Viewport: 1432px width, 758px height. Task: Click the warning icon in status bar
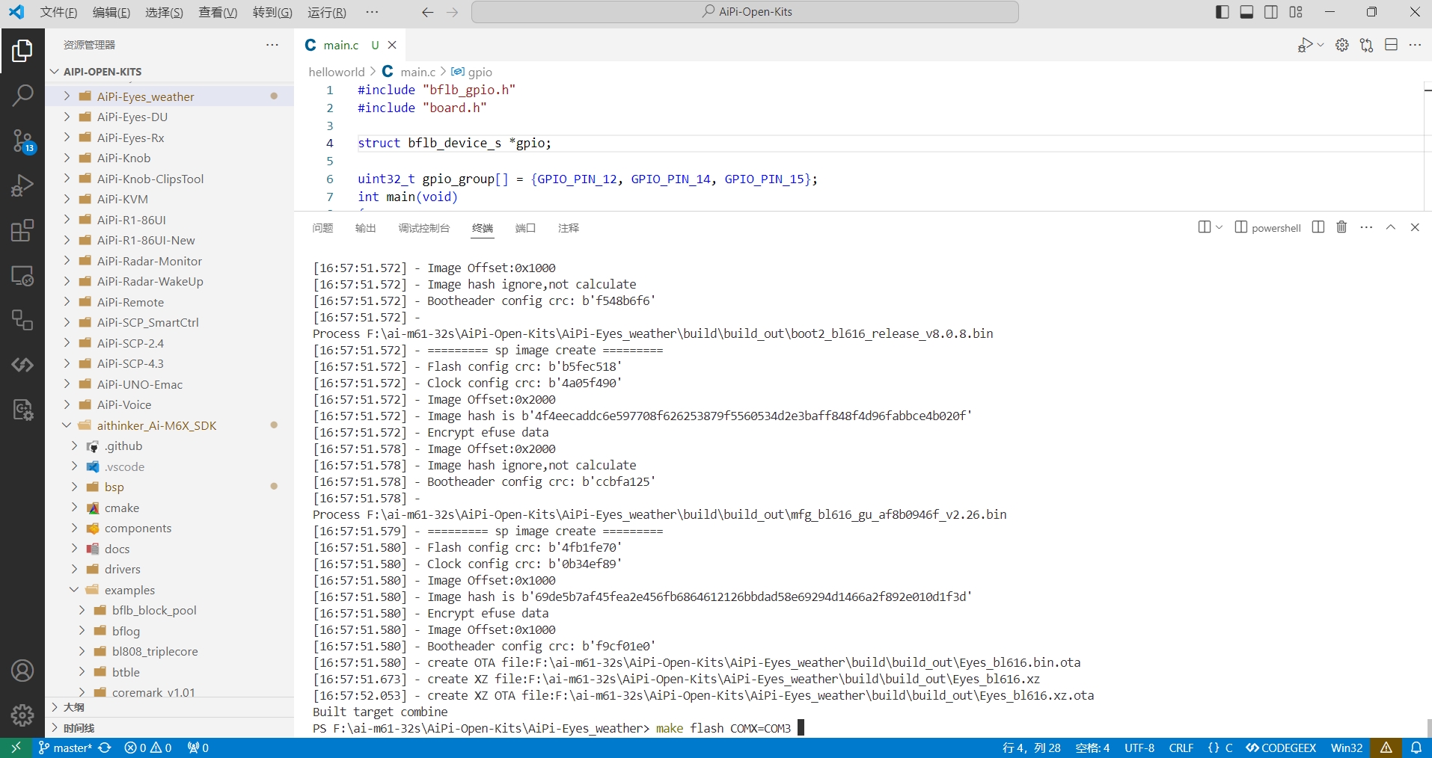pos(1386,748)
